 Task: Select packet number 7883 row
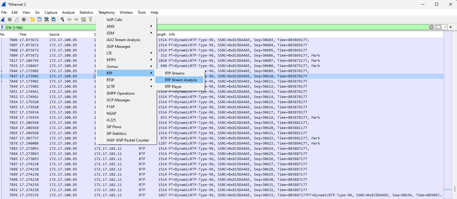tap(122, 148)
